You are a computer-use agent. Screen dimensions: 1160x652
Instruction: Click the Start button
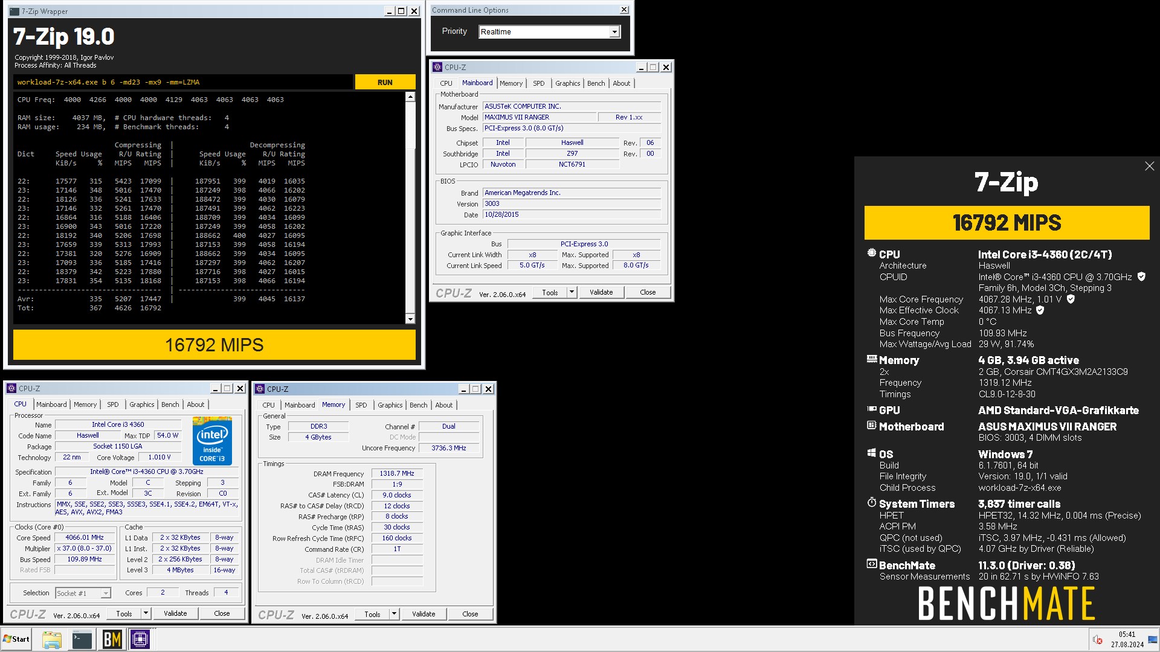coord(16,639)
